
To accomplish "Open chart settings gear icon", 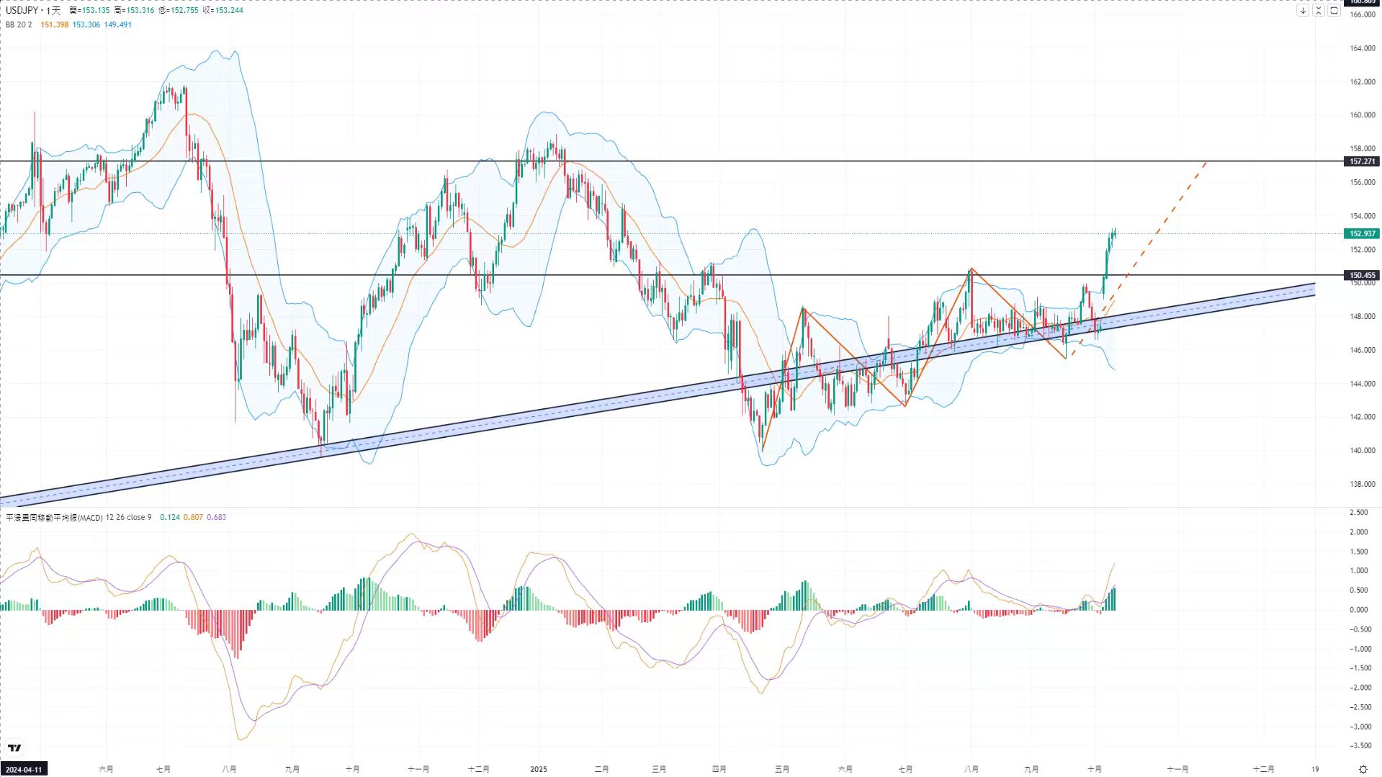I will pyautogui.click(x=1363, y=769).
